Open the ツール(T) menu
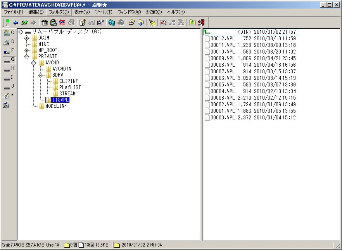Viewport: 342px width, 250px height. coord(103,12)
